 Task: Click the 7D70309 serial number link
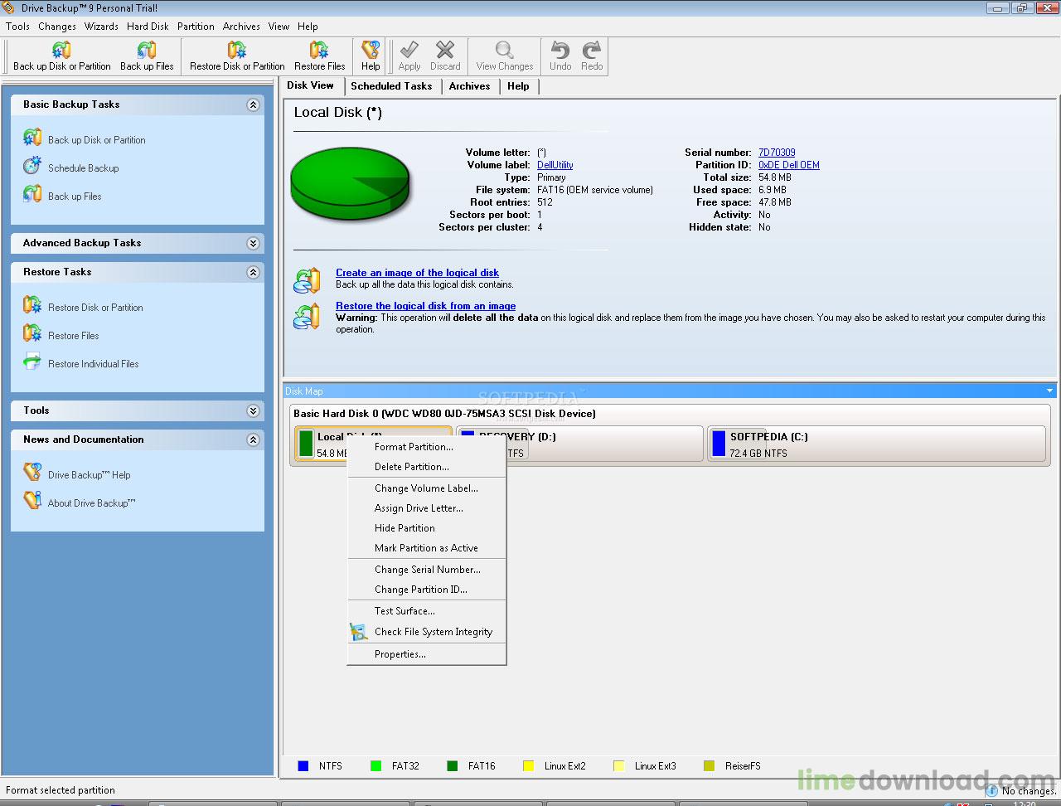777,153
